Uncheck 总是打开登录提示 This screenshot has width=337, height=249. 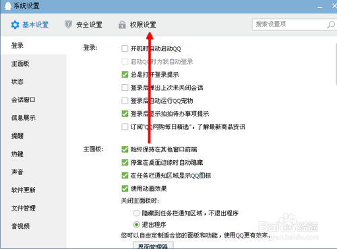click(125, 75)
